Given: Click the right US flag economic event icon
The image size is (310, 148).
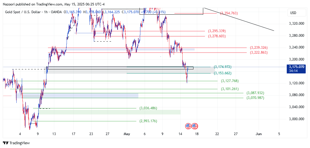Looking at the screenshot, I should [195, 126].
